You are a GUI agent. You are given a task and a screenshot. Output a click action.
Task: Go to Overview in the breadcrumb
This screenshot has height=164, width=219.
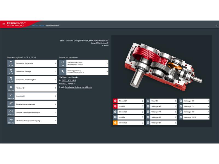pos(35,26)
